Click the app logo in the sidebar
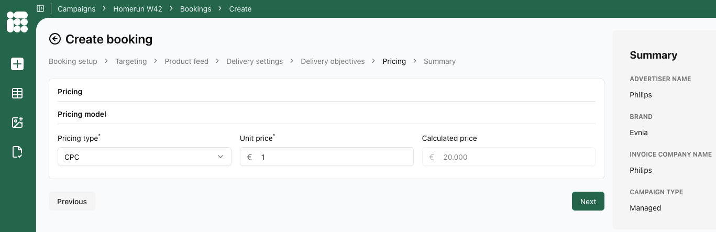Viewport: 716px width, 232px height. click(17, 21)
